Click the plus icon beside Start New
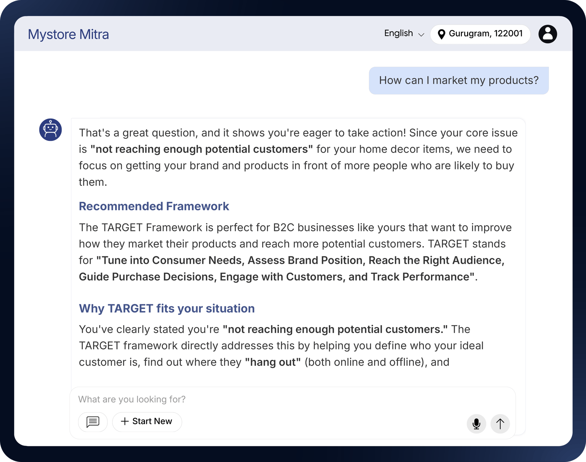586x462 pixels. coord(125,421)
